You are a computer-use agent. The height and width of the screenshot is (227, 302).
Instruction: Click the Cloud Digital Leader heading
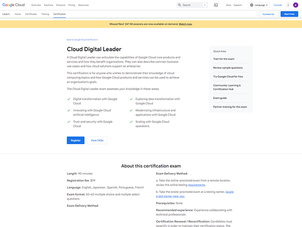coord(94,49)
